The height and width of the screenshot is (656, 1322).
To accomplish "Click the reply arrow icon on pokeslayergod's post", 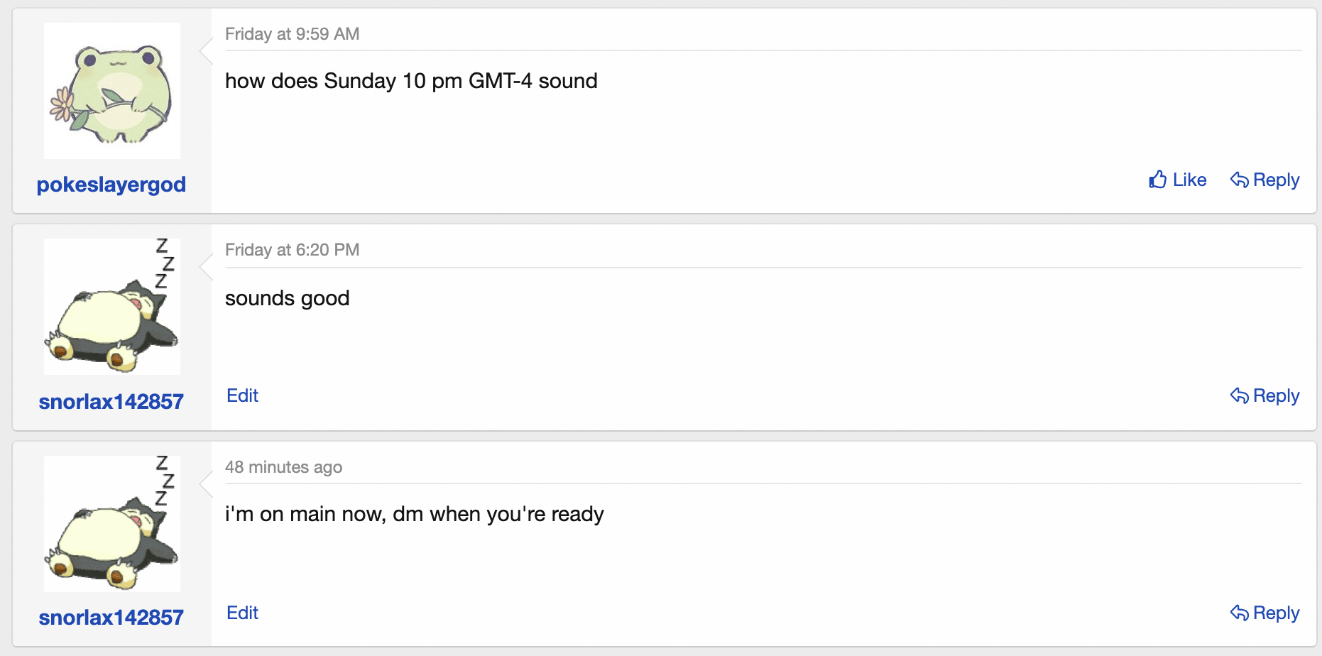I will coord(1240,180).
